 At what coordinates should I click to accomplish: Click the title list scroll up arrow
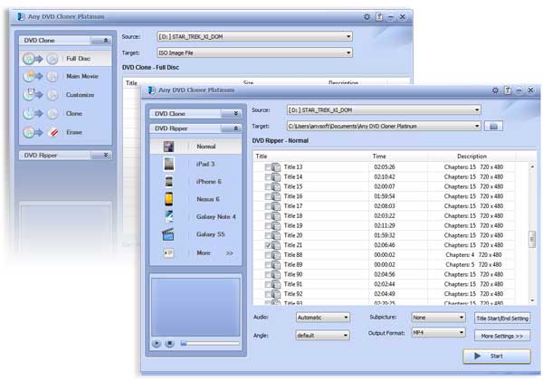532,166
